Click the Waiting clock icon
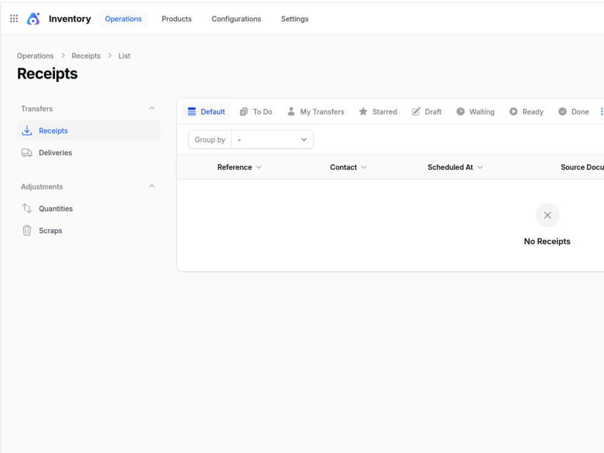Viewport: 604px width, 453px height. [460, 112]
